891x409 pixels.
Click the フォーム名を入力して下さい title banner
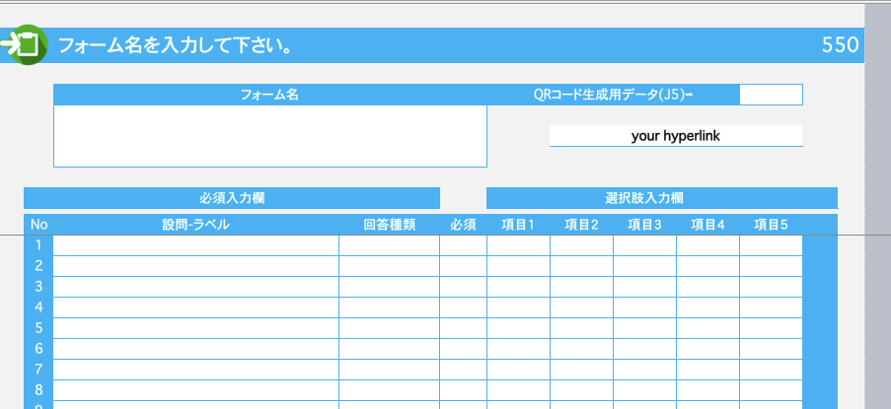(x=178, y=45)
